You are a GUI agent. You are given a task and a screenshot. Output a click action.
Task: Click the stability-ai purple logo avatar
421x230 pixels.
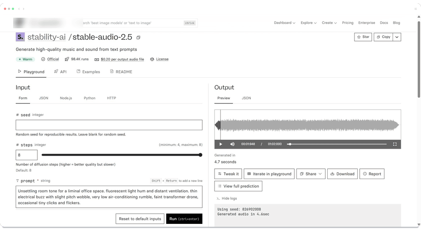[x=20, y=37]
